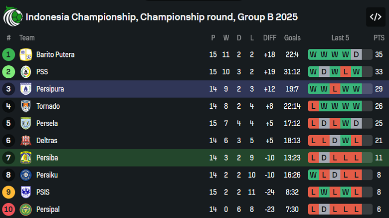
Task: Open Barito Putera team link
Action: pos(55,54)
